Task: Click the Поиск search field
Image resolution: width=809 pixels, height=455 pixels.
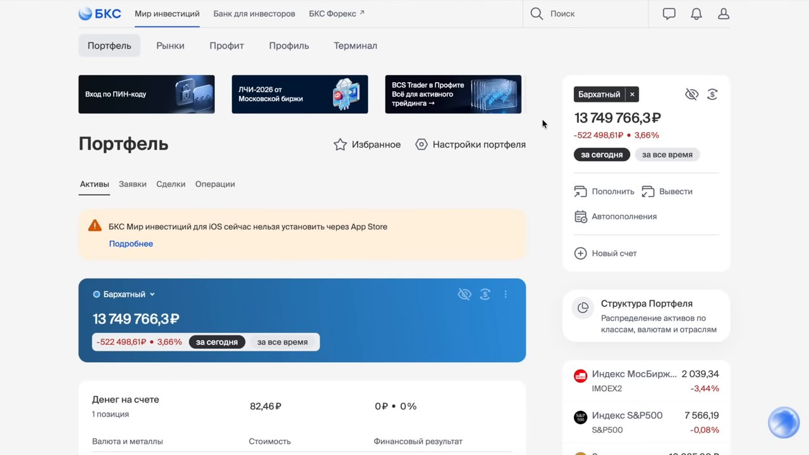Action: pyautogui.click(x=585, y=13)
